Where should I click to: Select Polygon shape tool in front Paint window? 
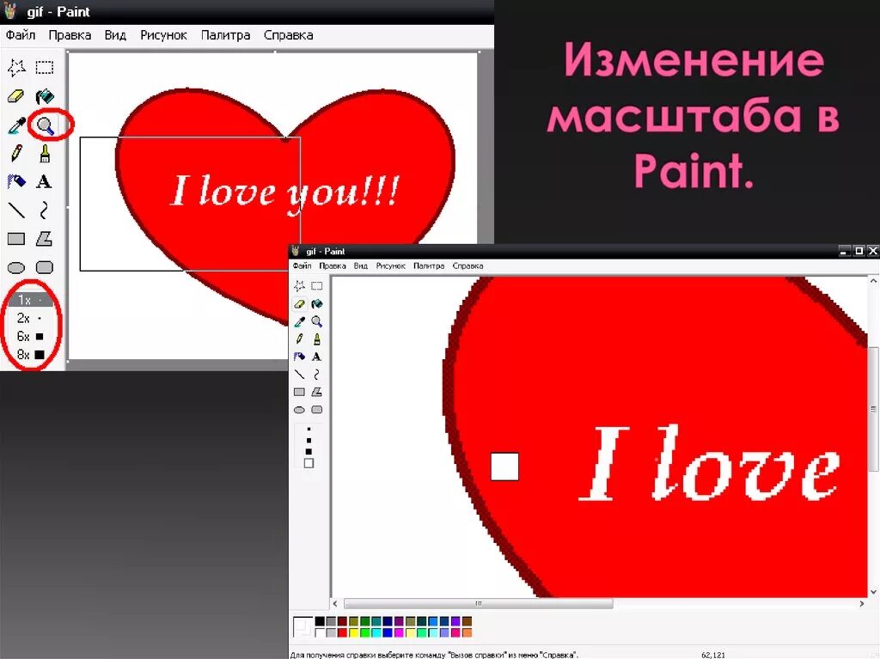tap(317, 392)
